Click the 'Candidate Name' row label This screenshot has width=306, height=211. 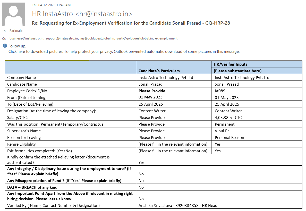pyautogui.click(x=22, y=84)
